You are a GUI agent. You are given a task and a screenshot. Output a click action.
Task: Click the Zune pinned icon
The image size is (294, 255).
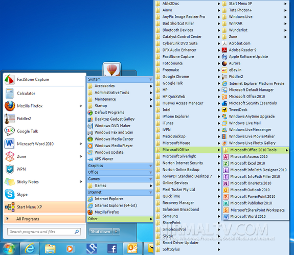click(10, 156)
